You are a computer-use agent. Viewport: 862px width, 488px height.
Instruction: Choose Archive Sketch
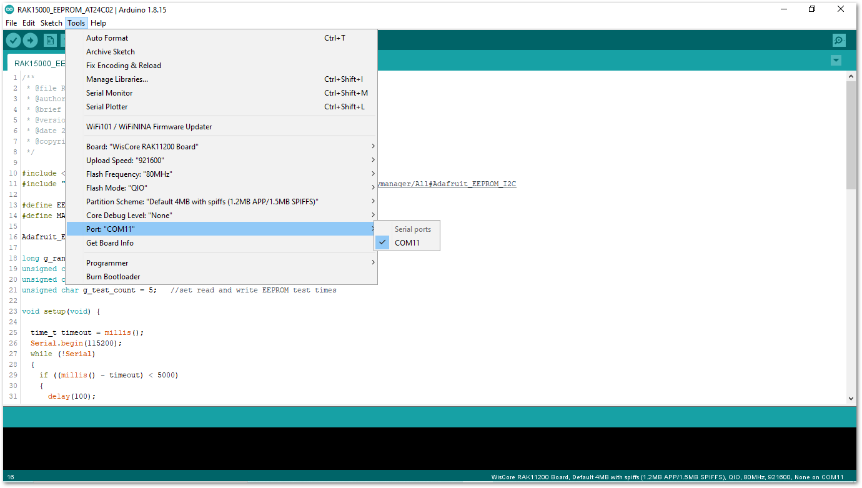(x=222, y=52)
